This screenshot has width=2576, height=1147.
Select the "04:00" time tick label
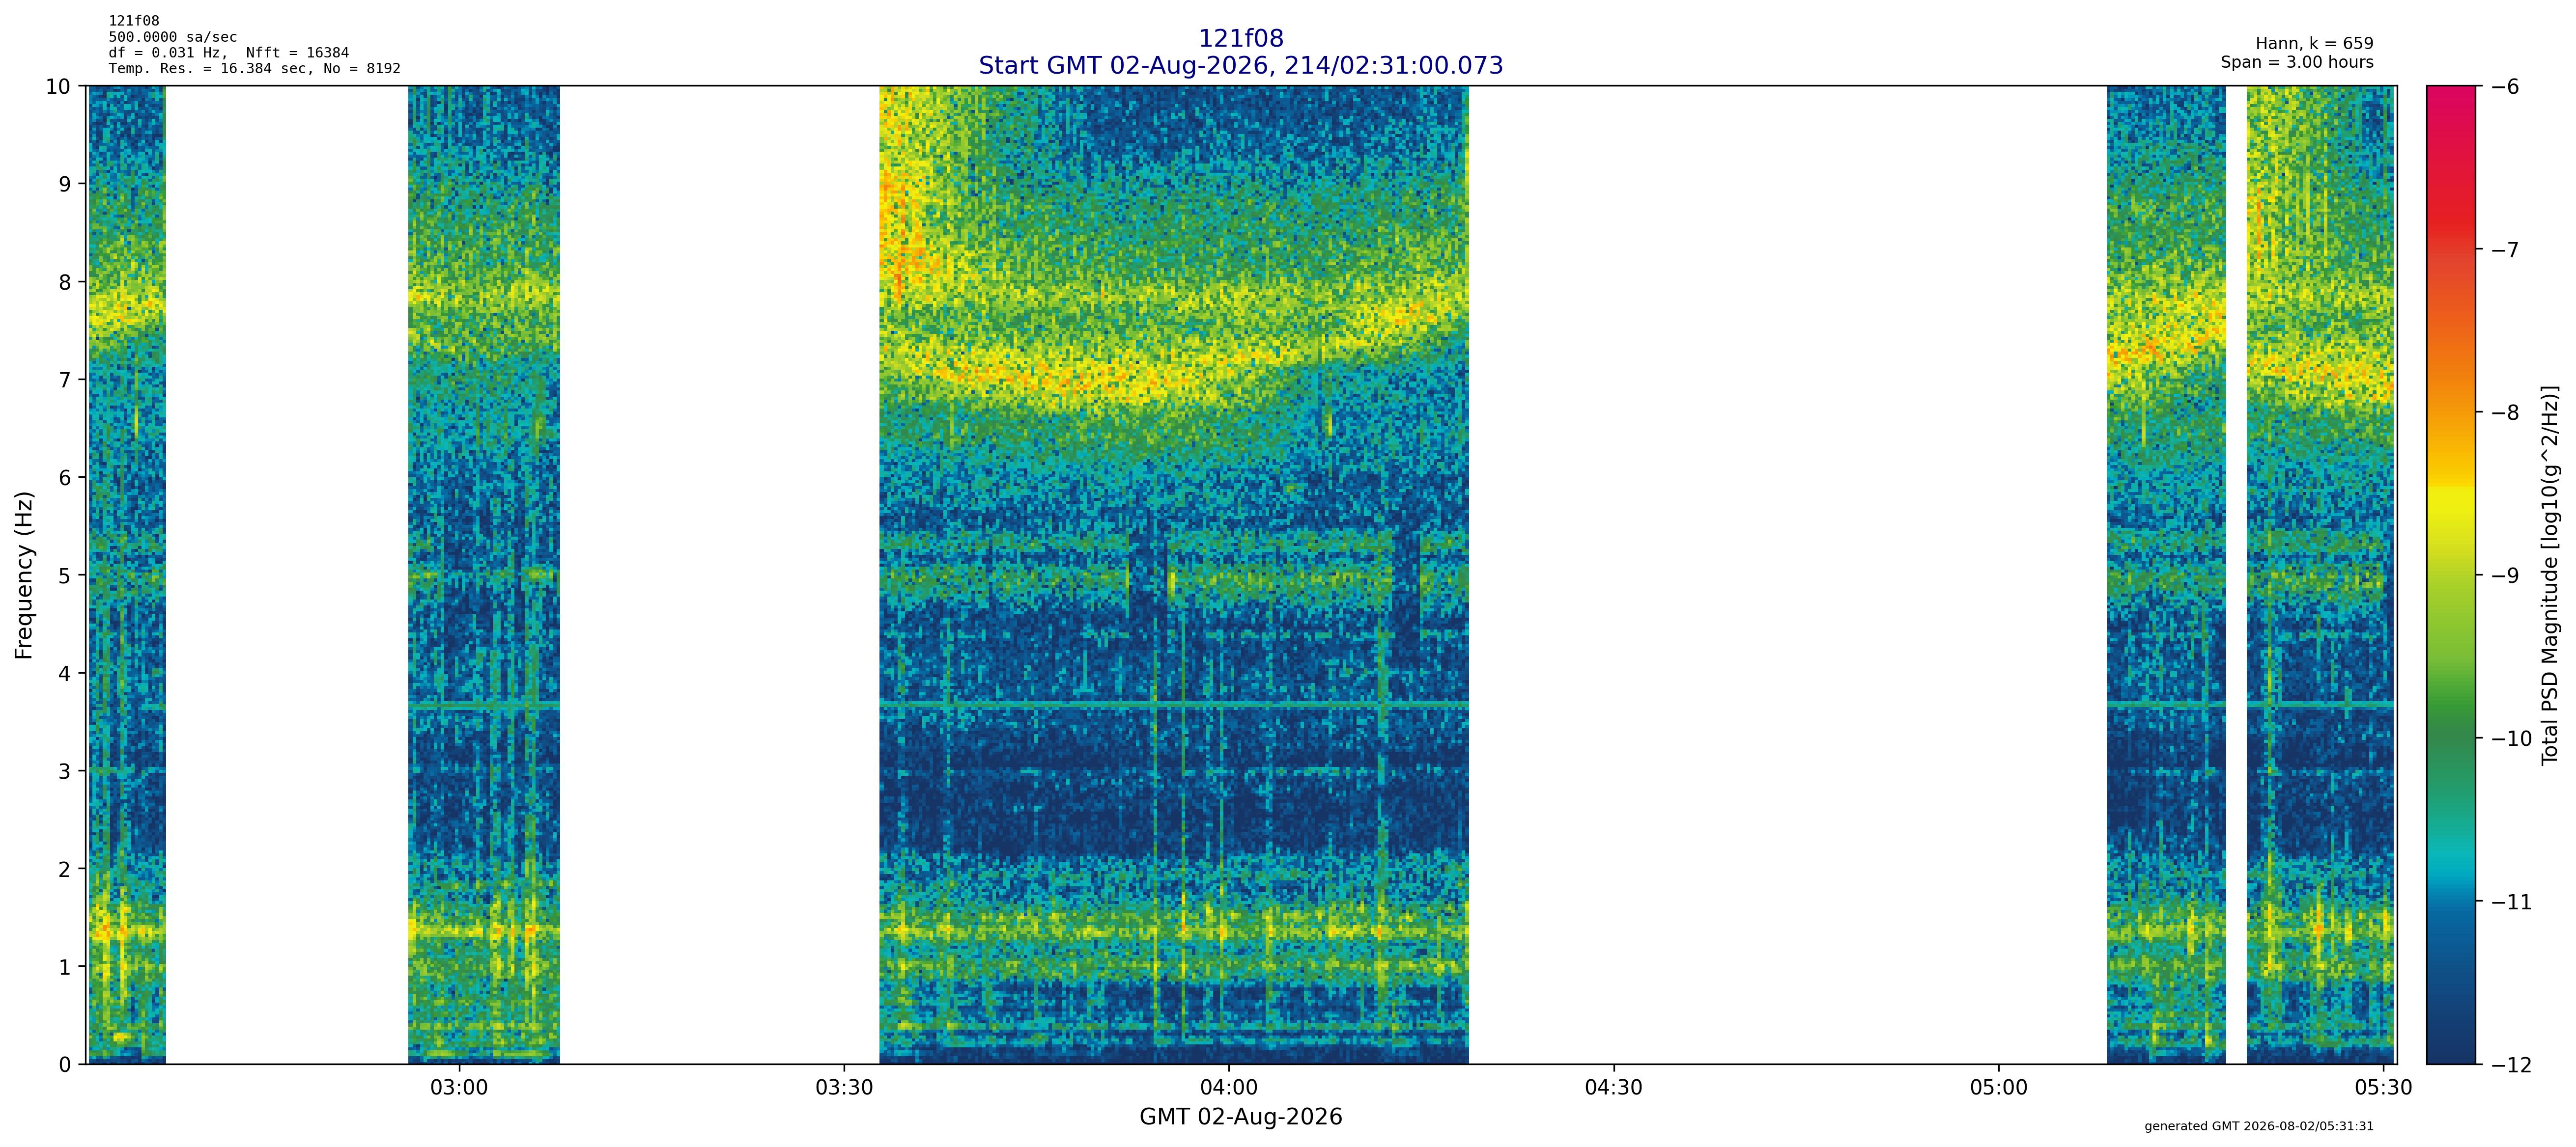pyautogui.click(x=1229, y=1087)
